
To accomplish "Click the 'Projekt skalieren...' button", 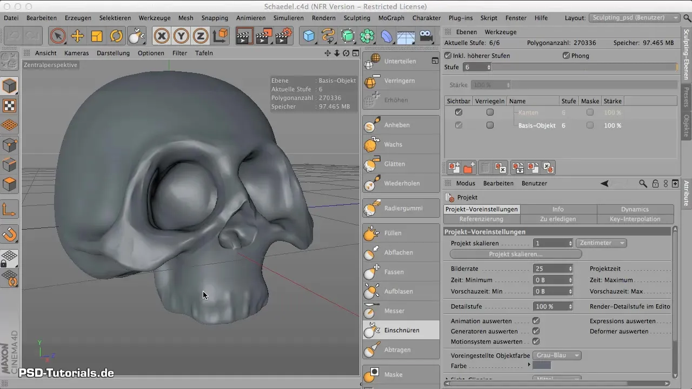I will (x=516, y=254).
